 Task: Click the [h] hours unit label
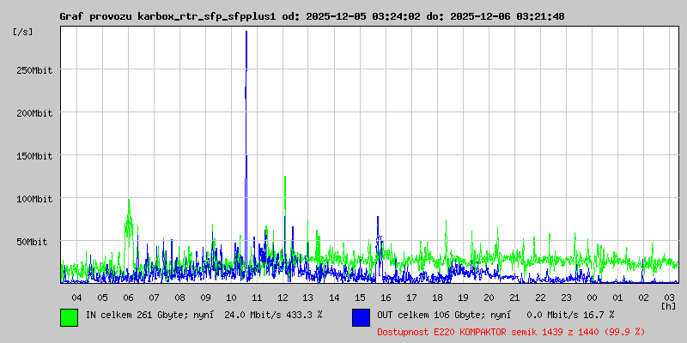tap(668, 305)
